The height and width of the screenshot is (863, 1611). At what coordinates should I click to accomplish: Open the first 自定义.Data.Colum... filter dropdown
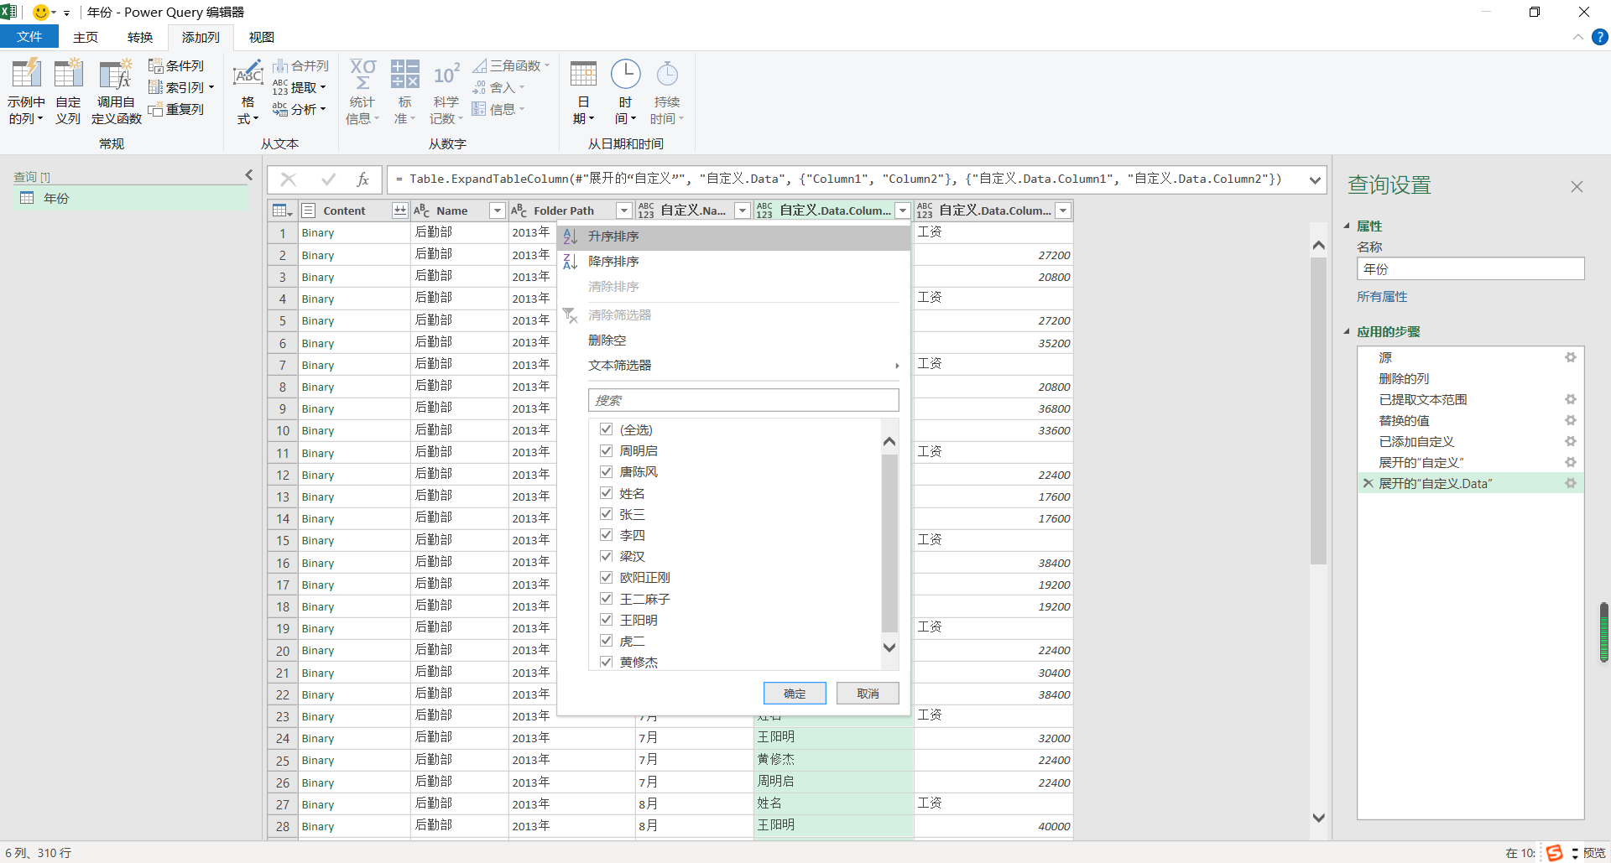tap(903, 211)
